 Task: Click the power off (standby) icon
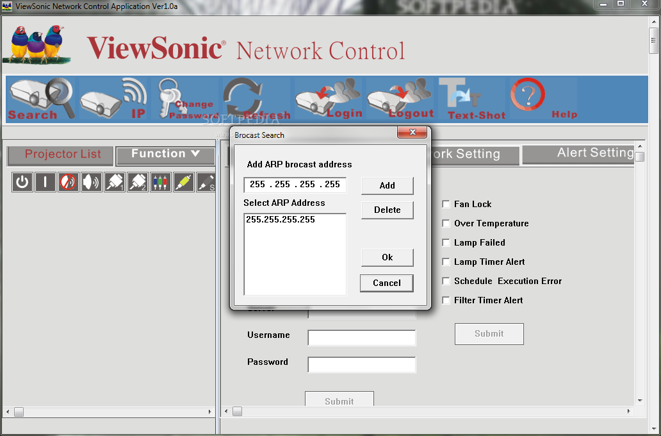pyautogui.click(x=22, y=182)
